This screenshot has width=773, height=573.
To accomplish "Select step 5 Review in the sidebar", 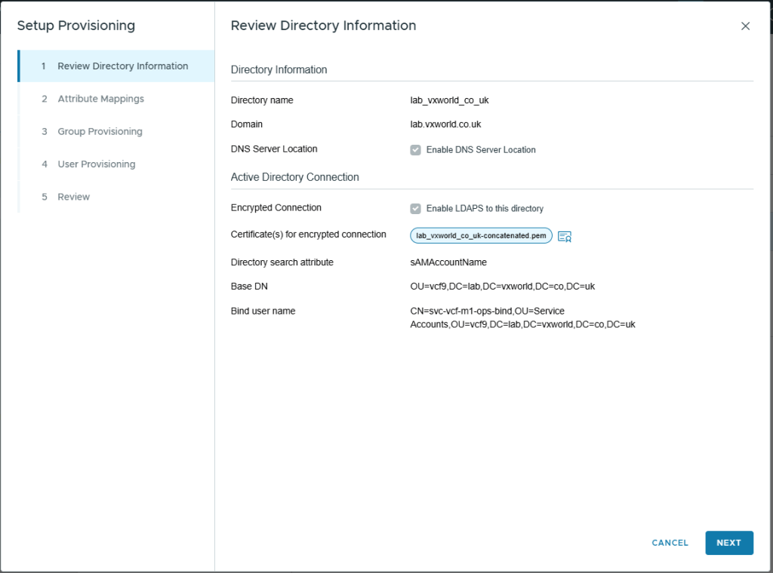I will pyautogui.click(x=73, y=197).
